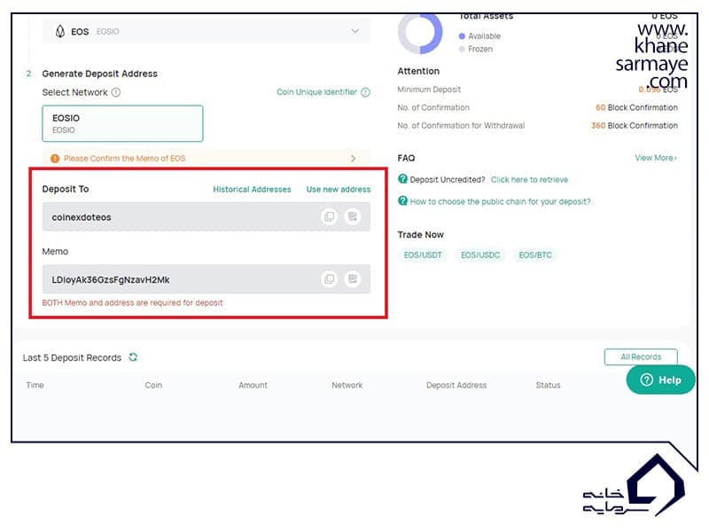This screenshot has width=709, height=532.
Task: Click the Select Network info icon
Action: point(116,92)
